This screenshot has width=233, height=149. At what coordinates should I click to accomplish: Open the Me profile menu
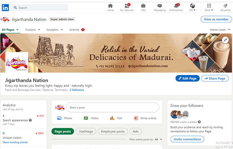coord(192,8)
